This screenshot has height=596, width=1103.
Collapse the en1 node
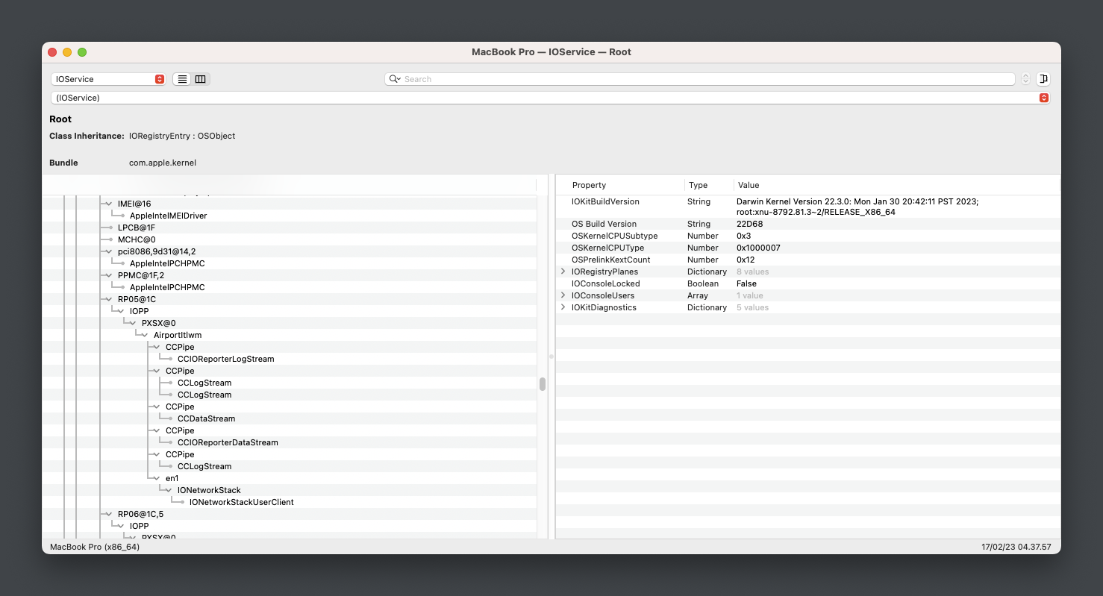(157, 478)
